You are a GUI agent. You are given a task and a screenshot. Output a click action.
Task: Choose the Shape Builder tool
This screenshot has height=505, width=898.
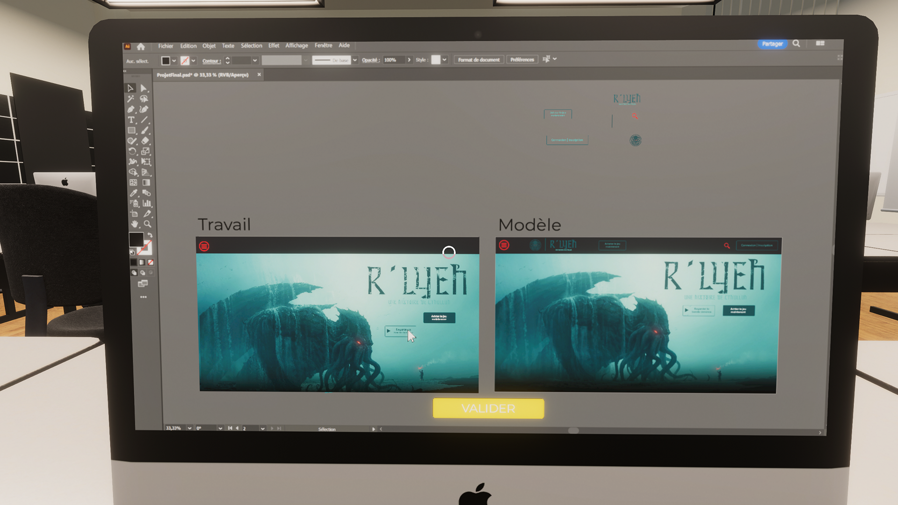coord(133,172)
